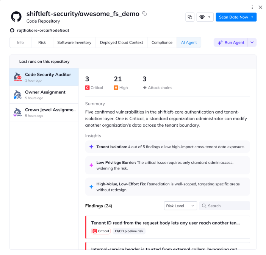Click the copy button left of diamond dropdown

click(190, 17)
